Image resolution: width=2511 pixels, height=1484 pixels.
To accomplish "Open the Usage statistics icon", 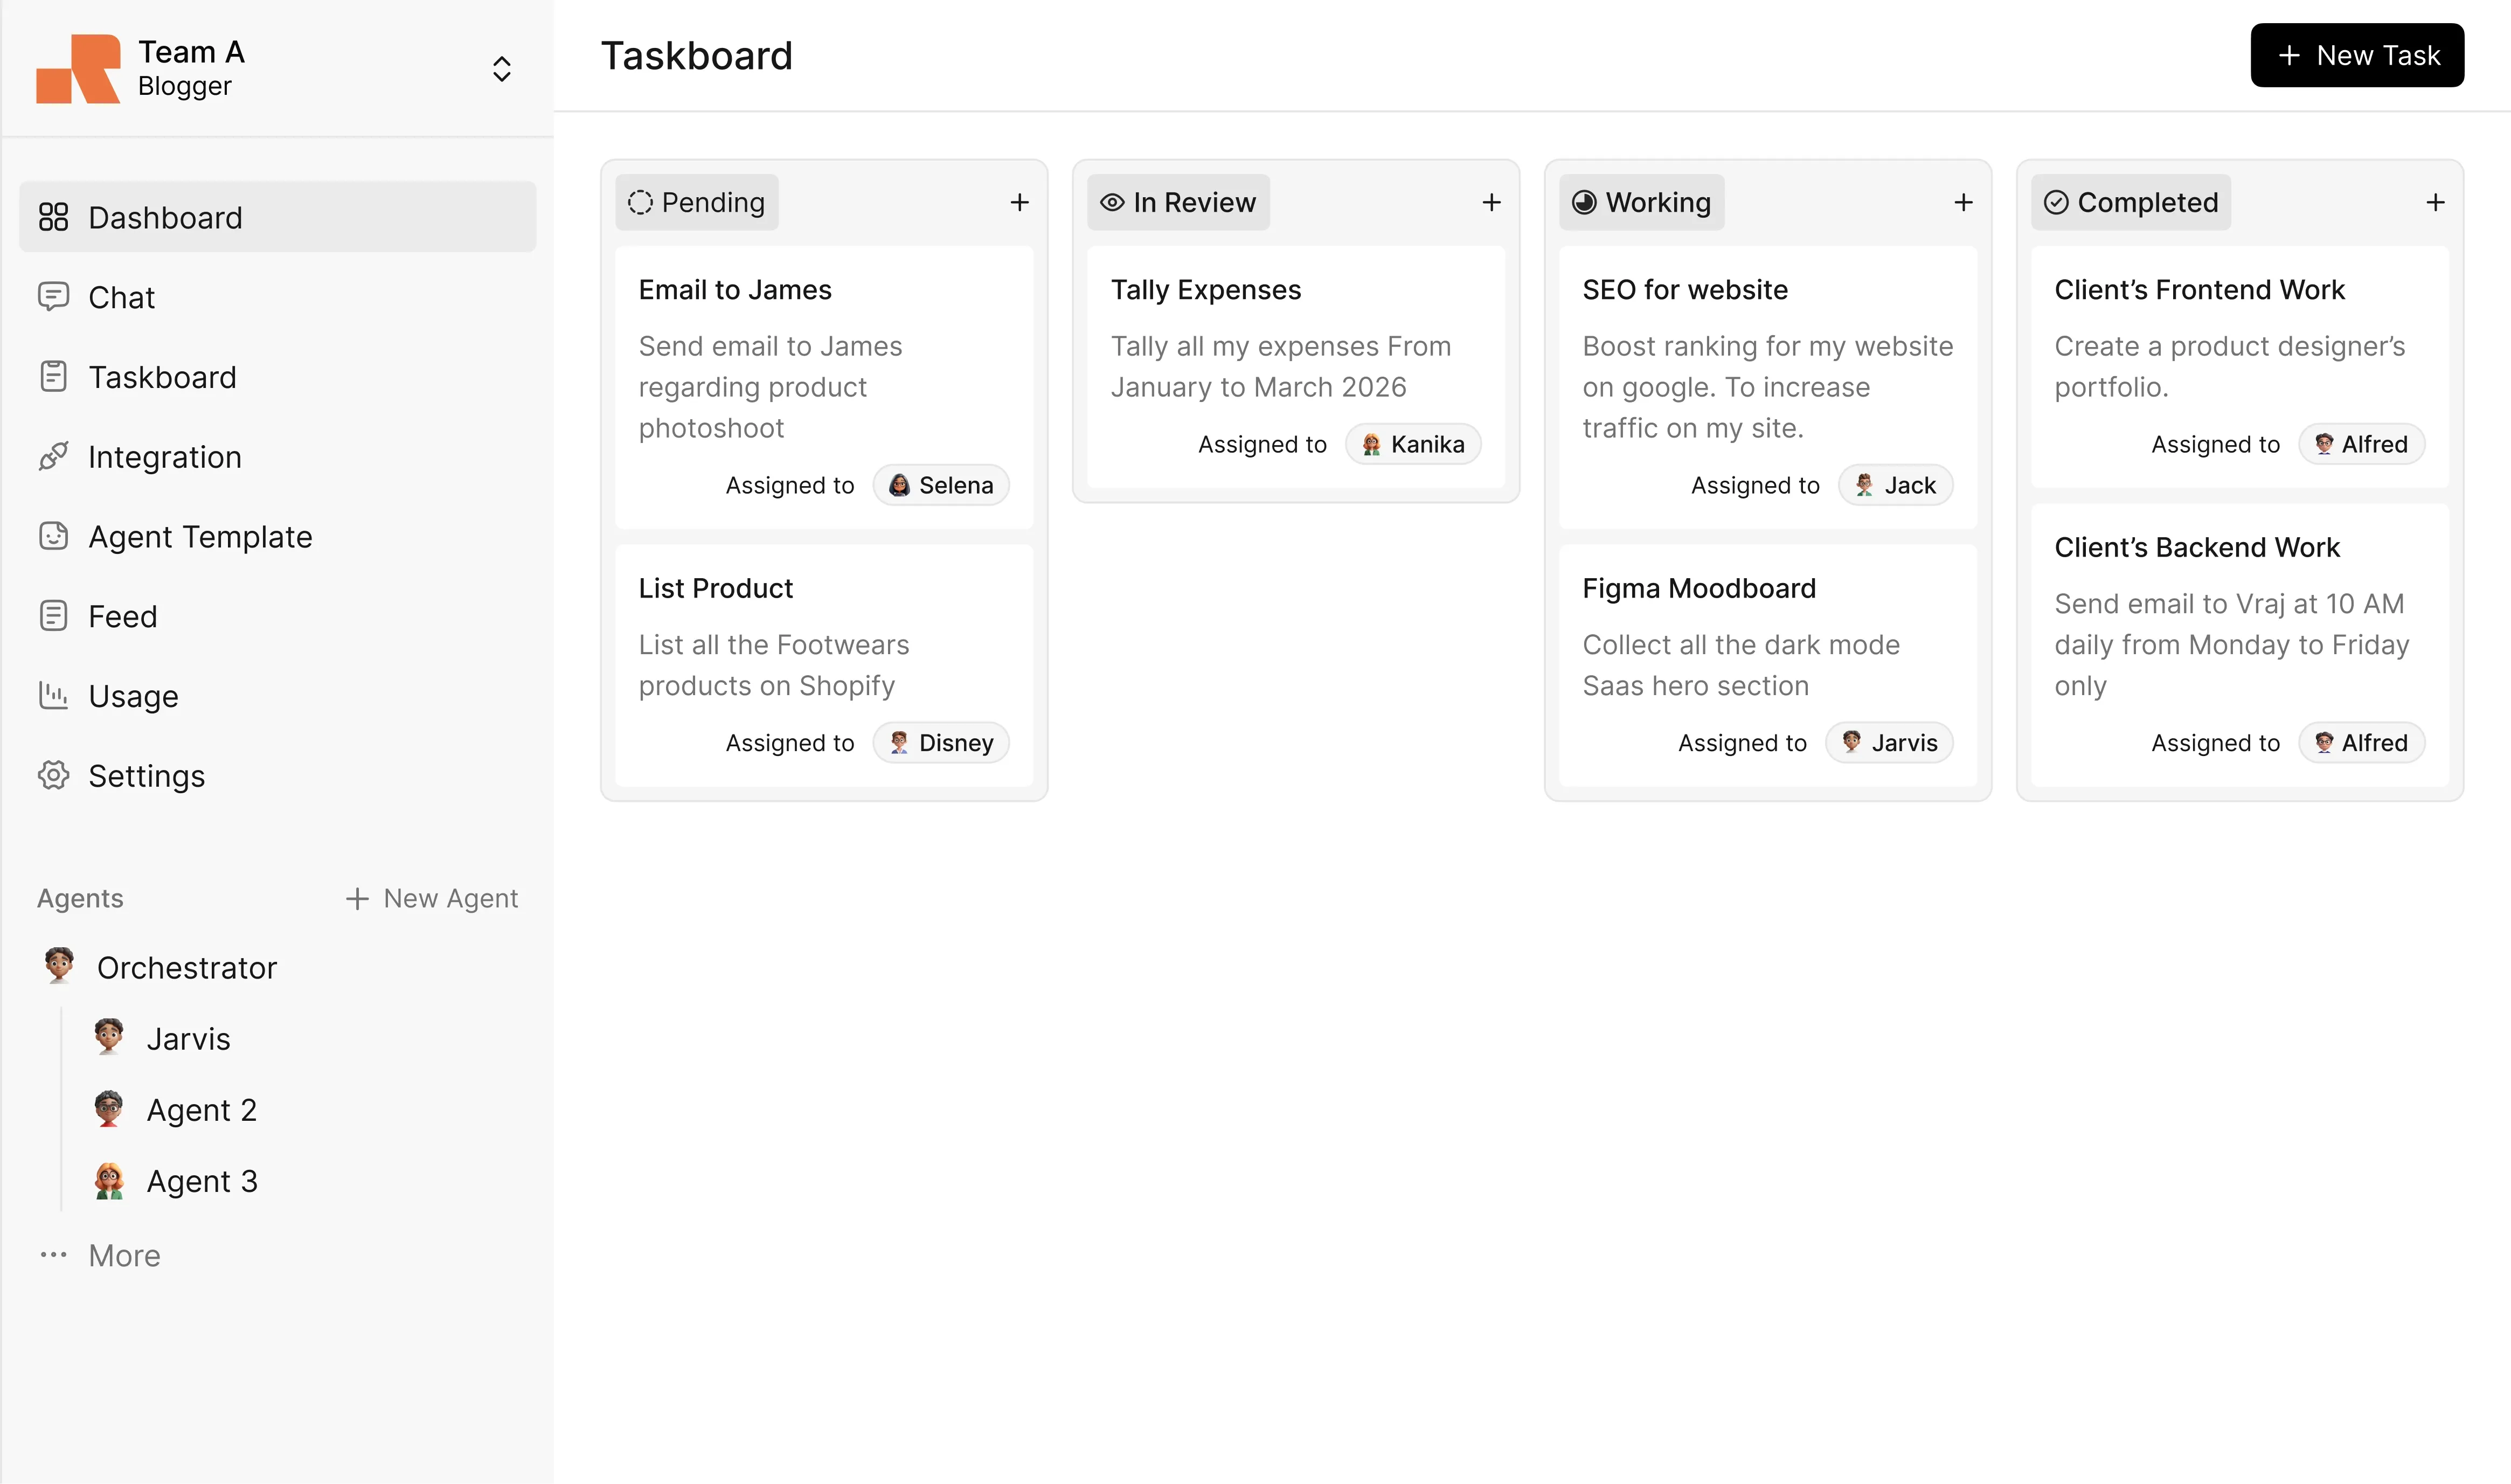I will click(x=53, y=695).
